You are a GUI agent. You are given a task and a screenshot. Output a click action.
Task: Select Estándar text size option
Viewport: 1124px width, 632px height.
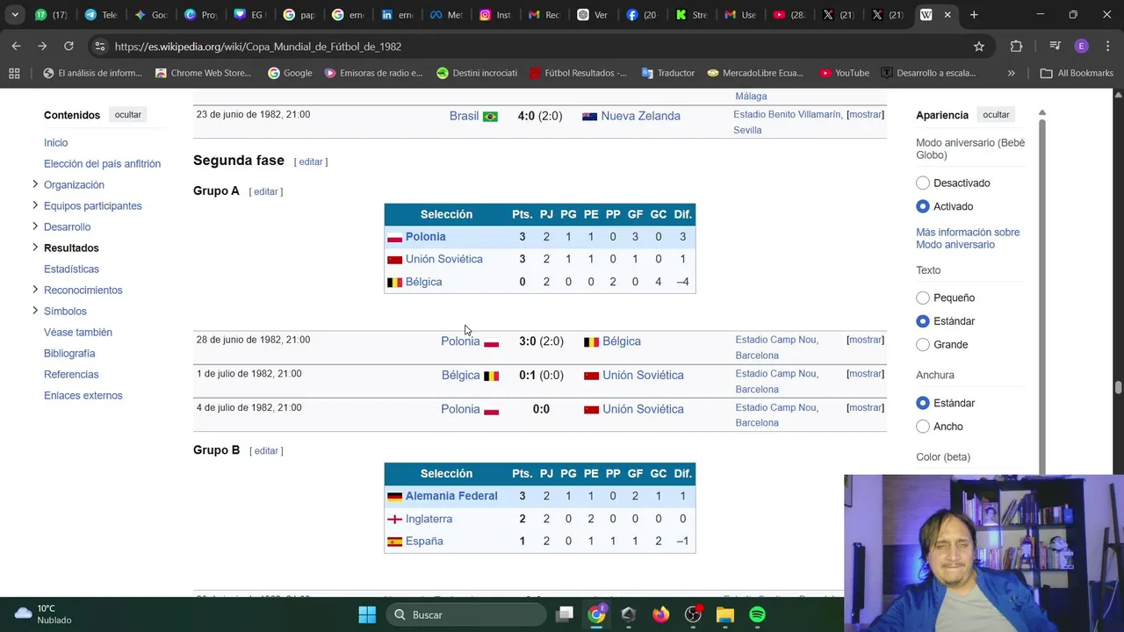point(923,321)
